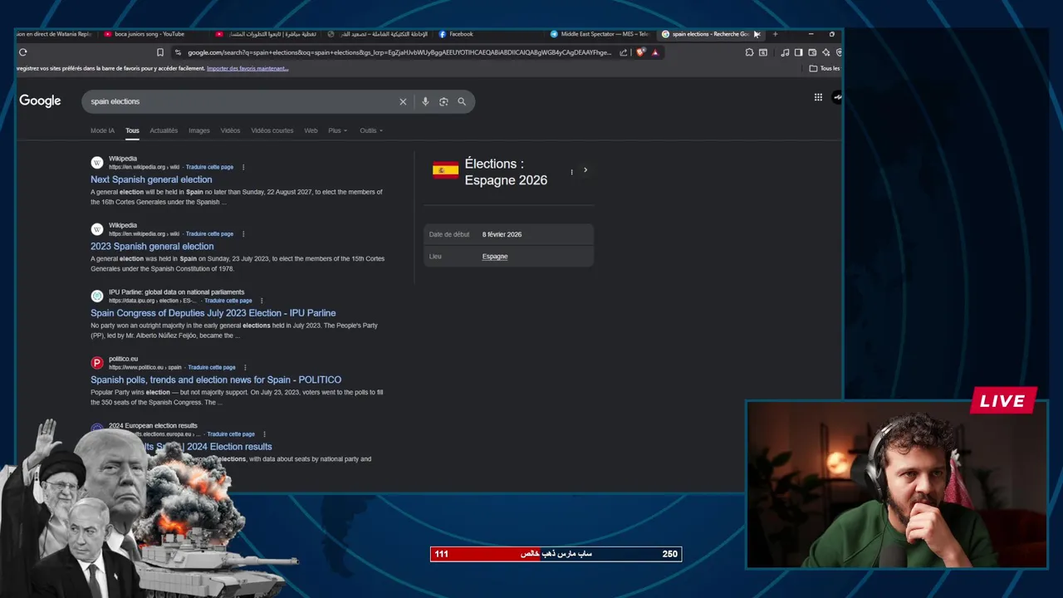Switch to the Actualités tab
This screenshot has height=598, width=1063.
coord(164,130)
